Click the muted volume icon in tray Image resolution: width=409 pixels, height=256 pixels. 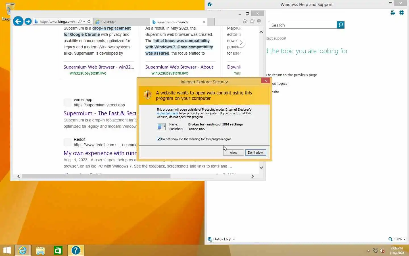click(382, 251)
